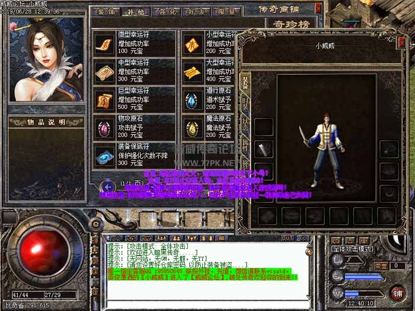Click the chat scrollbar down arrow
This screenshot has height=311, width=415.
coord(309,298)
